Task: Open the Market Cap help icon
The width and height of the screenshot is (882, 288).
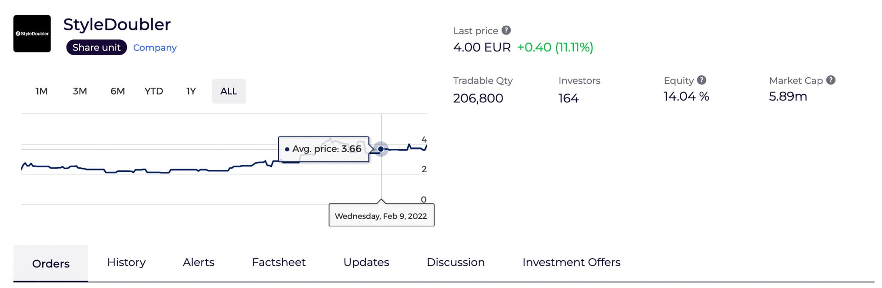Action: [x=831, y=80]
